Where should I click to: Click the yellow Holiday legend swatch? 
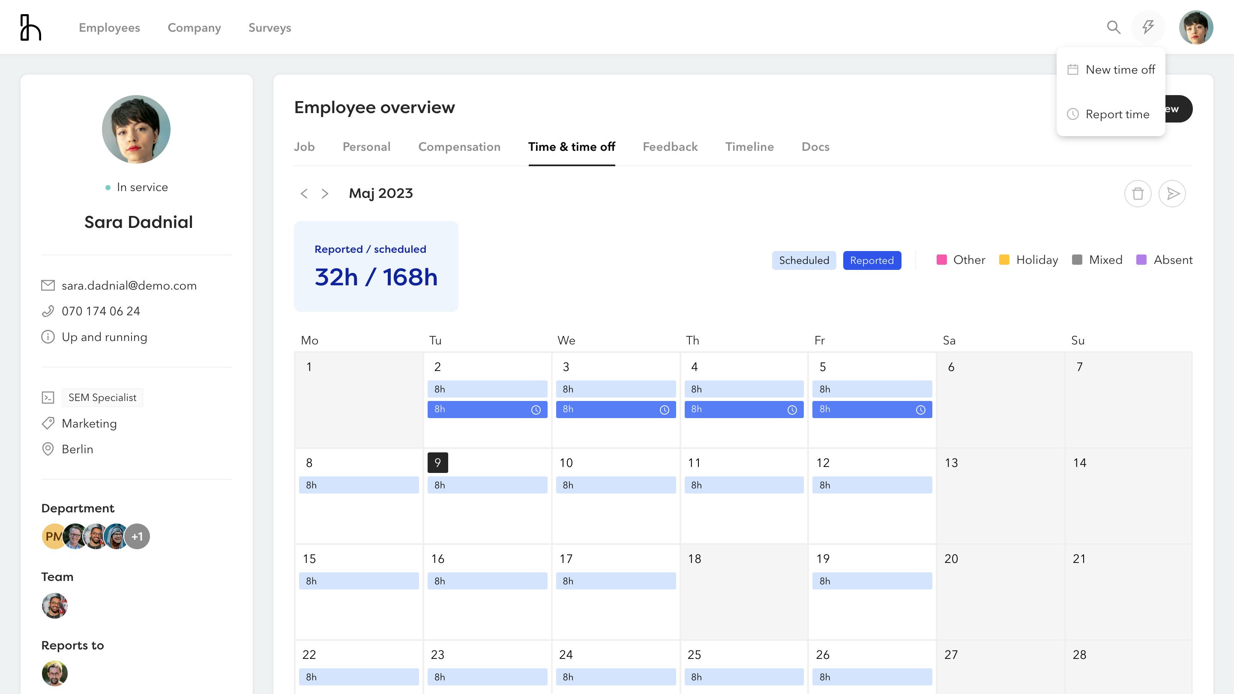(x=1004, y=260)
